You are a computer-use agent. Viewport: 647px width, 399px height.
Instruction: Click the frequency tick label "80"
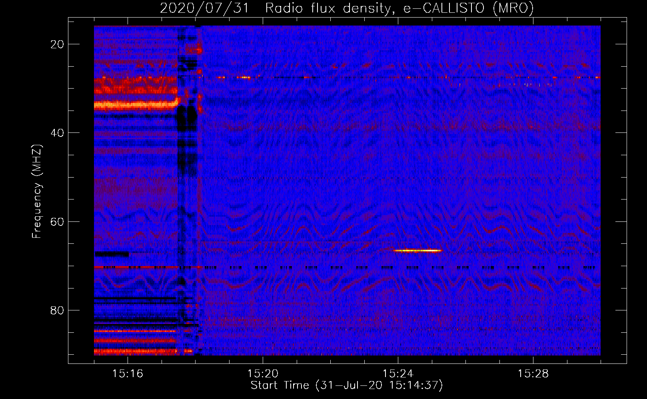point(57,310)
